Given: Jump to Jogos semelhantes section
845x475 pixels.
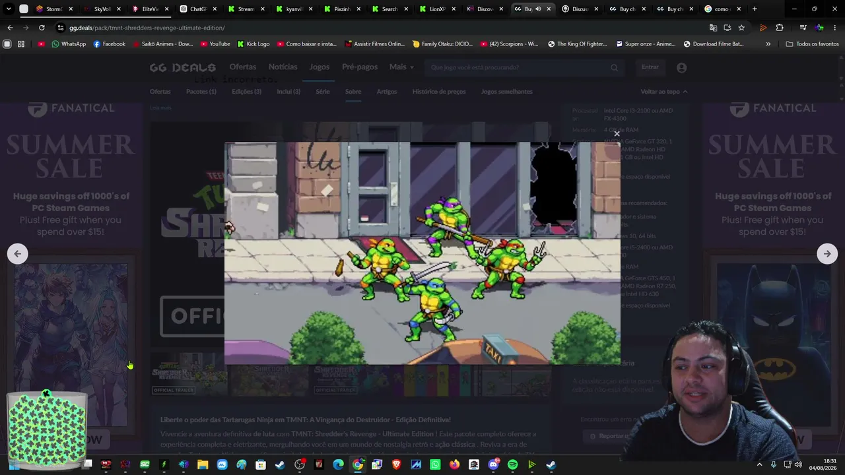Looking at the screenshot, I should click(507, 92).
